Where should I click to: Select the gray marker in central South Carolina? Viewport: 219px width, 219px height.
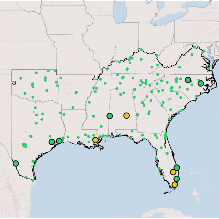pos(170,99)
